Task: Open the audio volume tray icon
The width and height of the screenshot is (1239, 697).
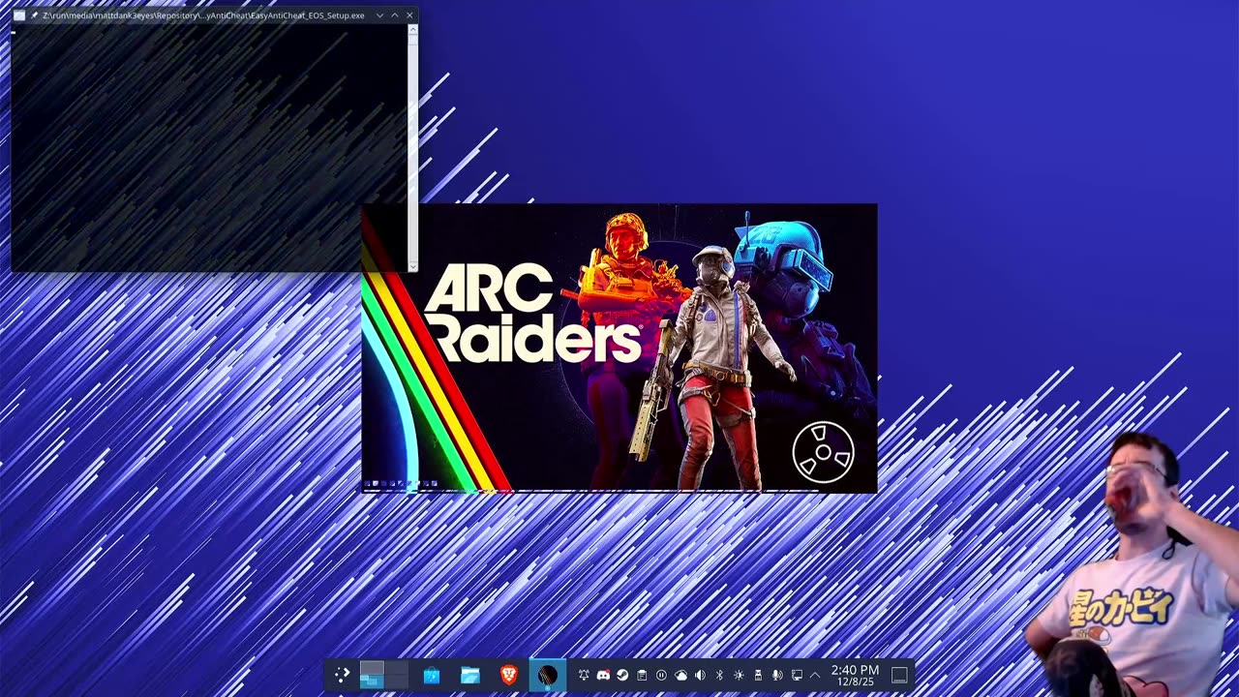Action: (x=700, y=675)
